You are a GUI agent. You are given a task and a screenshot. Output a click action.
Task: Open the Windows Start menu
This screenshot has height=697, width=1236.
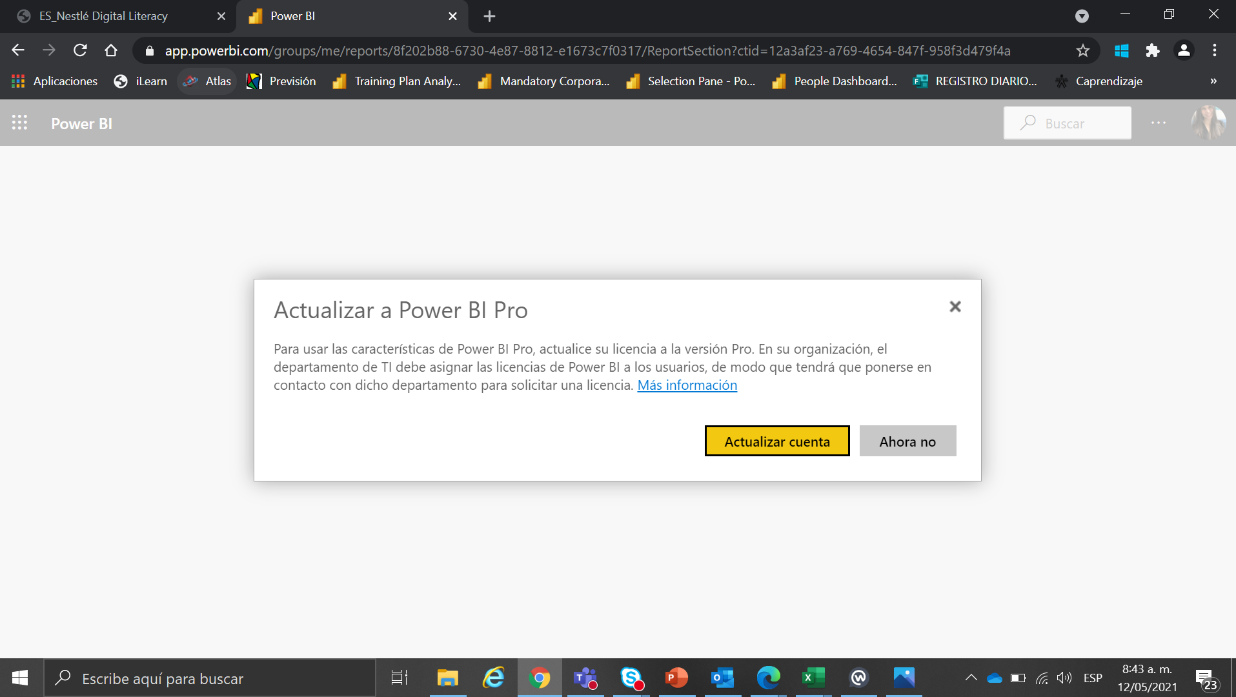20,678
